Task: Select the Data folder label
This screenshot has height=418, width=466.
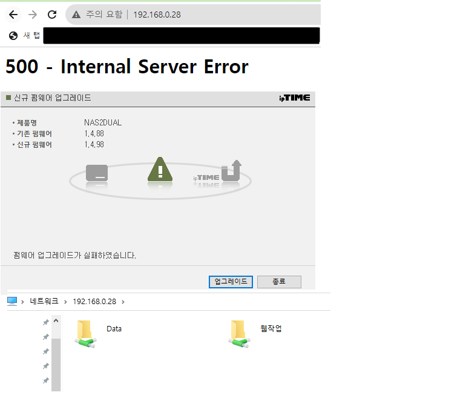Action: click(114, 329)
